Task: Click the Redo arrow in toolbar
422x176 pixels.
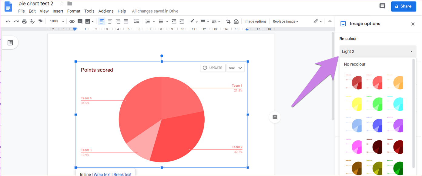Action: tap(16, 21)
